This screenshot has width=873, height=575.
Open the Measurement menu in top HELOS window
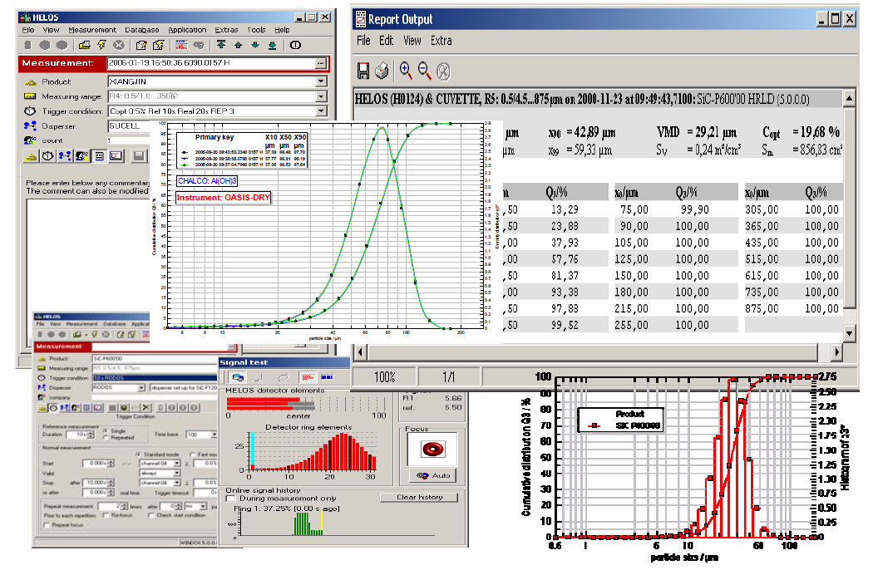92,30
